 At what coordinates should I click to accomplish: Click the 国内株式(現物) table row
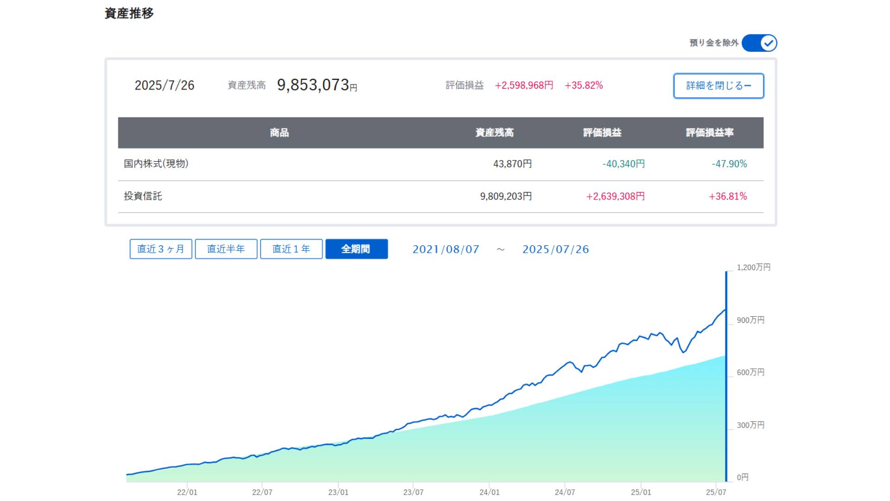coord(440,164)
